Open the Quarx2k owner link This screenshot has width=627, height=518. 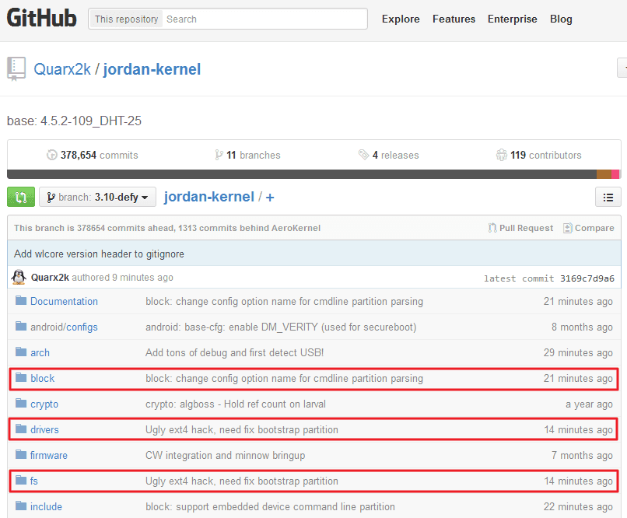click(x=62, y=69)
